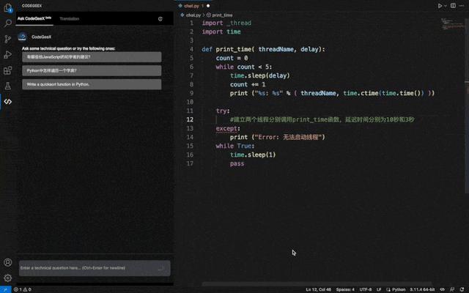Image resolution: width=469 pixels, height=293 pixels.
Task: Toggle split editor layout
Action: pos(453,6)
